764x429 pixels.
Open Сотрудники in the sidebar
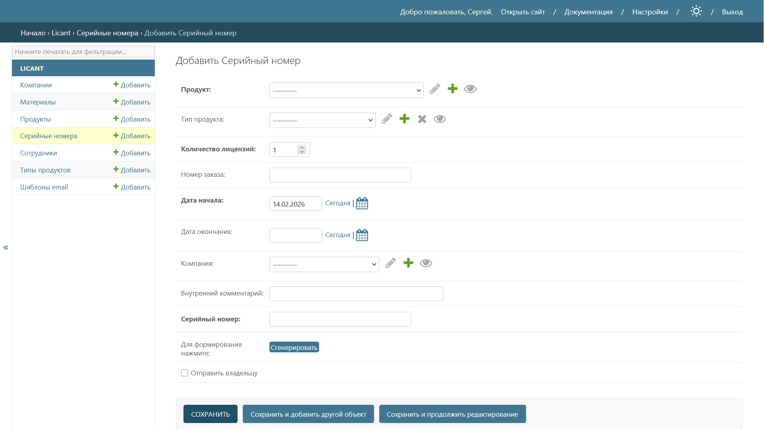39,153
